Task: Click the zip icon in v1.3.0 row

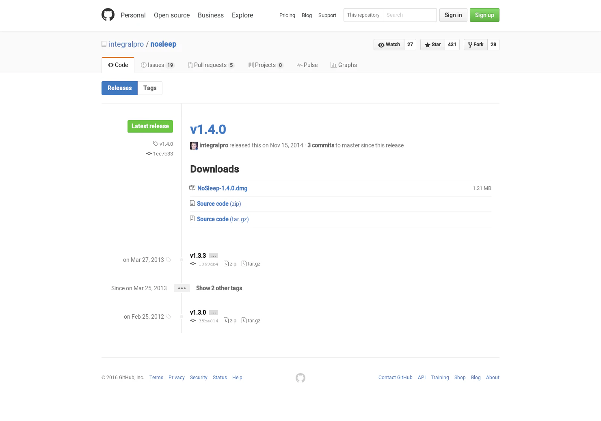Action: click(226, 320)
